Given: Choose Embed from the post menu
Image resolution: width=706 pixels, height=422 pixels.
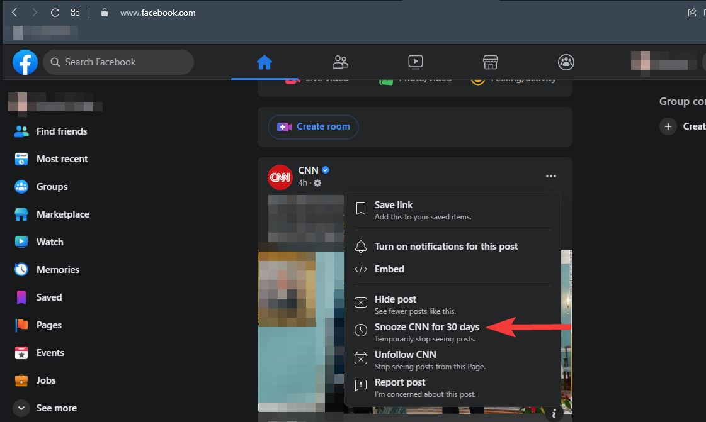Looking at the screenshot, I should tap(389, 269).
